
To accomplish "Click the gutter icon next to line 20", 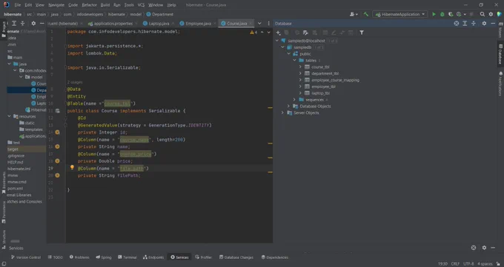I will click(58, 175).
